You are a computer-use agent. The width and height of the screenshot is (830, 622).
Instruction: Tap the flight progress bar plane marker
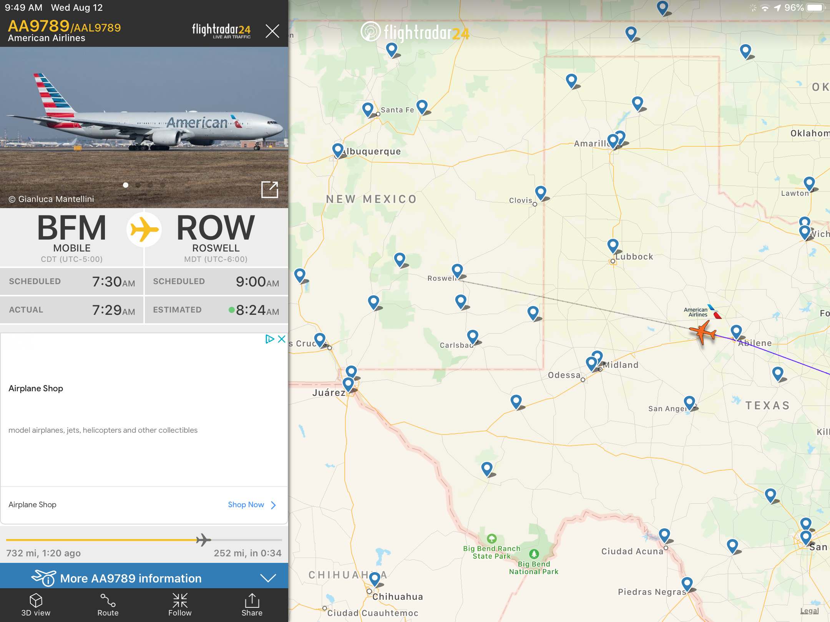coord(203,540)
